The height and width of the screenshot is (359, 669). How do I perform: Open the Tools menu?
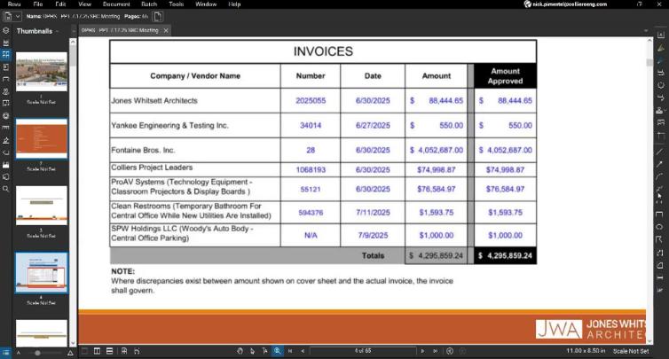click(x=176, y=4)
